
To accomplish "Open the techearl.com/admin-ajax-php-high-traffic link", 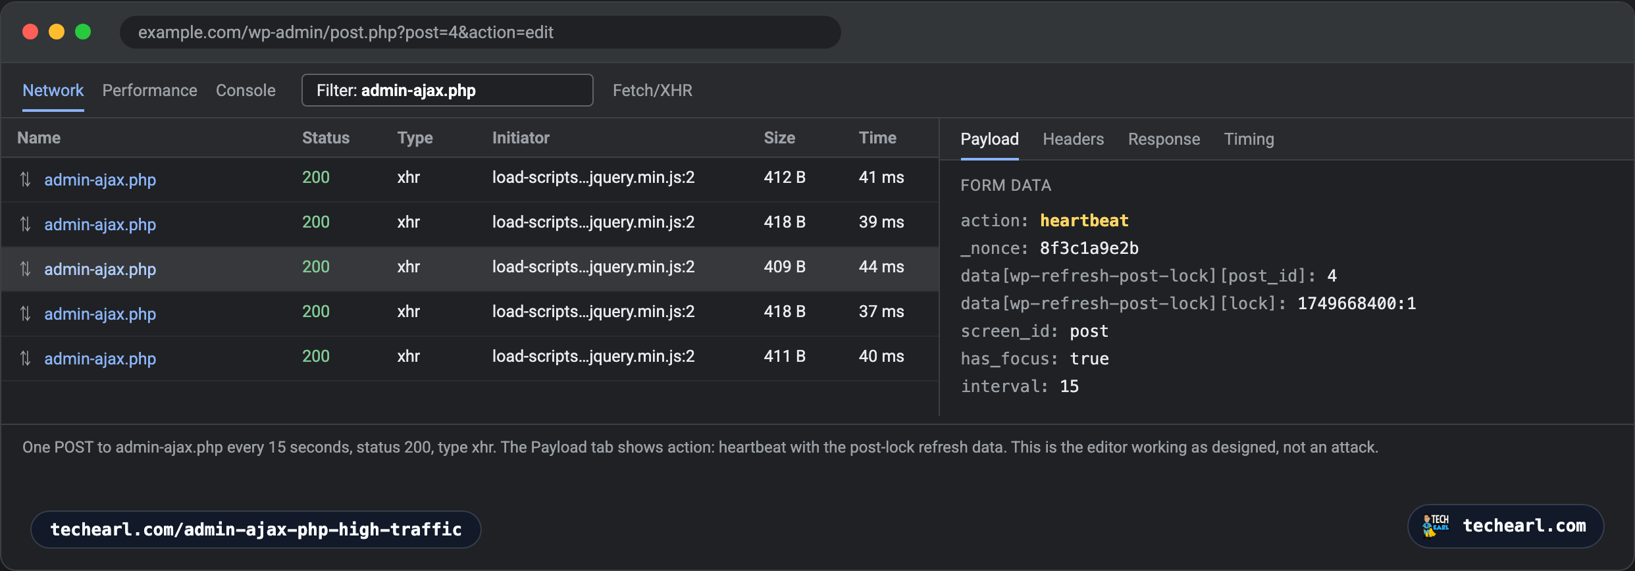I will point(256,529).
